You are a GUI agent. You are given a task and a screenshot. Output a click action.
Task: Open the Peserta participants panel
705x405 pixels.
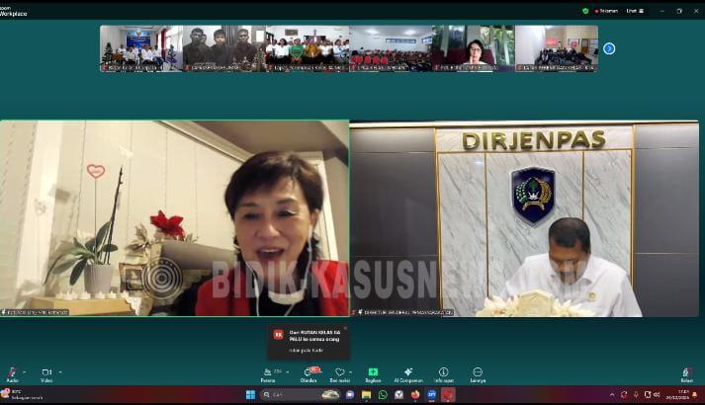point(267,373)
